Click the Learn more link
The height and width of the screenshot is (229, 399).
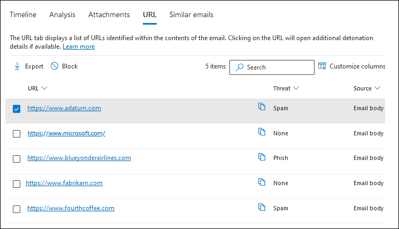coord(79,47)
